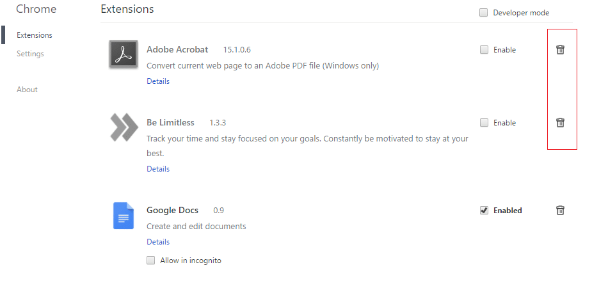
Task: View Details for Be Limitless extension
Action: pos(158,169)
